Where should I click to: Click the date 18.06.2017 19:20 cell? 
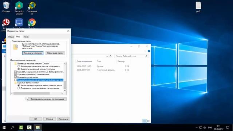84,66
